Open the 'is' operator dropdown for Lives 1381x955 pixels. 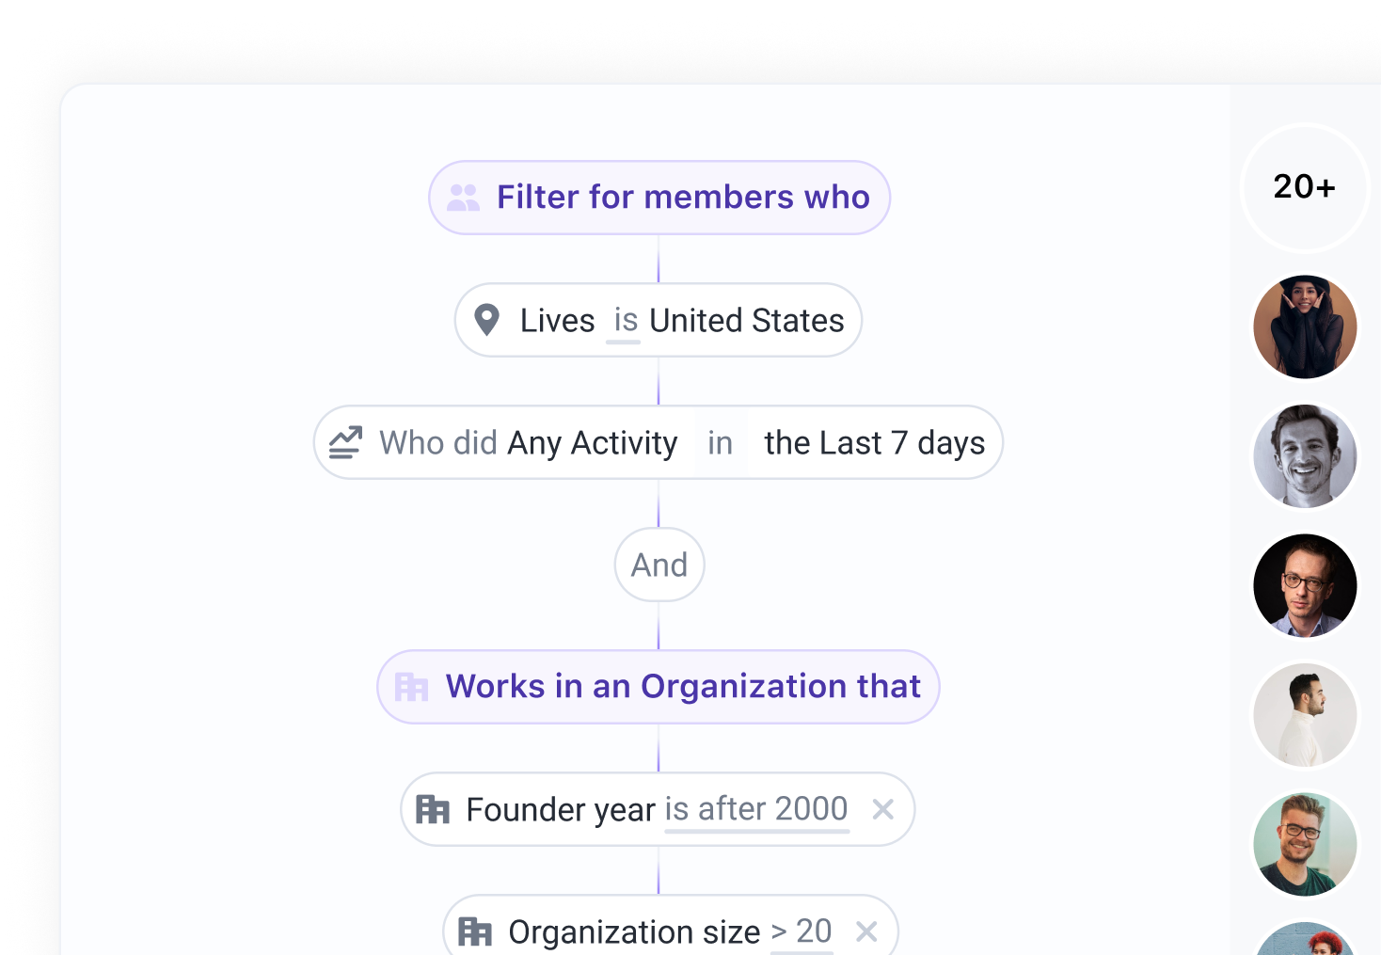pyautogui.click(x=625, y=321)
